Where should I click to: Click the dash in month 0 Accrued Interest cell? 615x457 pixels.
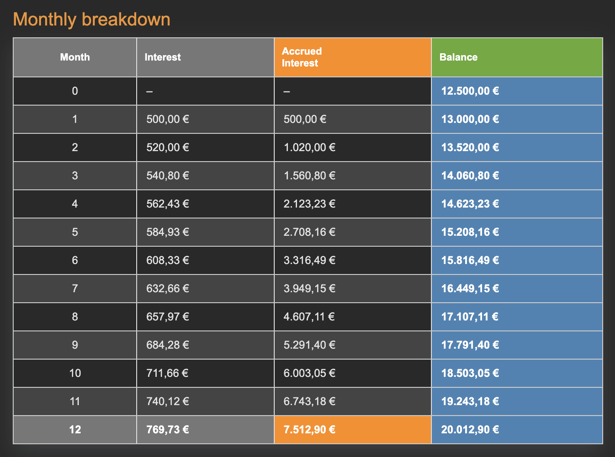click(287, 91)
